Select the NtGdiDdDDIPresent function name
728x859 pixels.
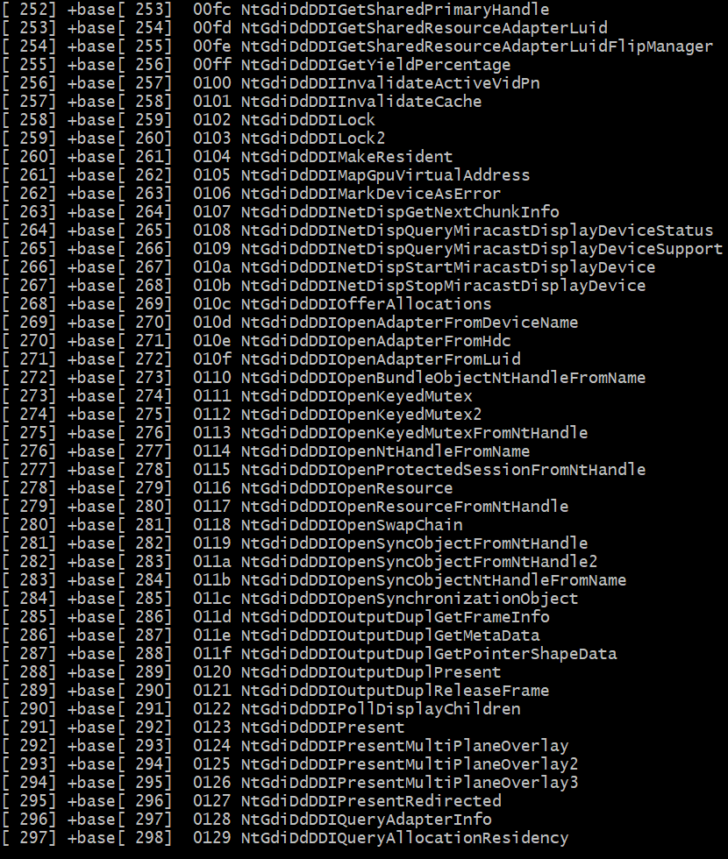(x=323, y=728)
